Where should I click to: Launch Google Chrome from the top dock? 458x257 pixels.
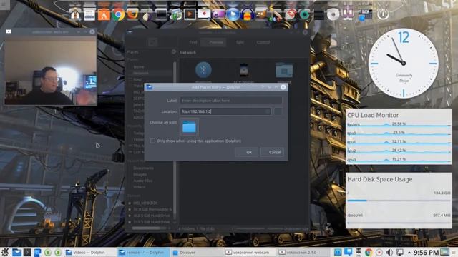click(x=118, y=14)
